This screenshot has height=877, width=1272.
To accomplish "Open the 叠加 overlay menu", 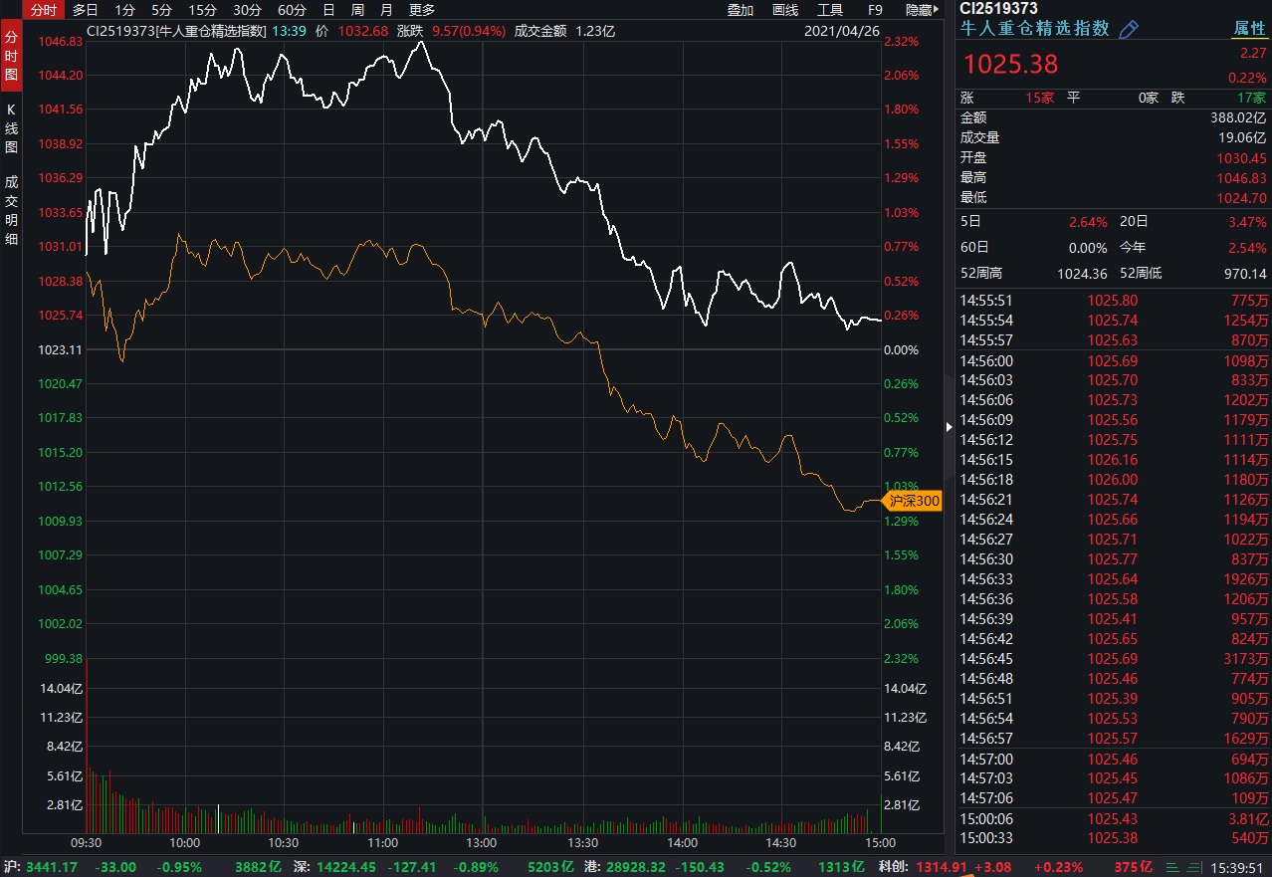I will click(740, 10).
